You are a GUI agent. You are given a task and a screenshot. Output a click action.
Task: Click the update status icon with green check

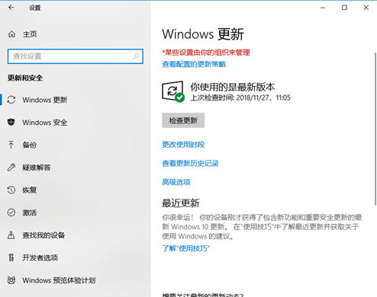click(x=173, y=91)
